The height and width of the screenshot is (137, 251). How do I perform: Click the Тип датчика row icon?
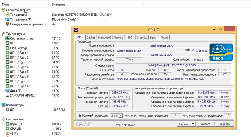coord(7,14)
